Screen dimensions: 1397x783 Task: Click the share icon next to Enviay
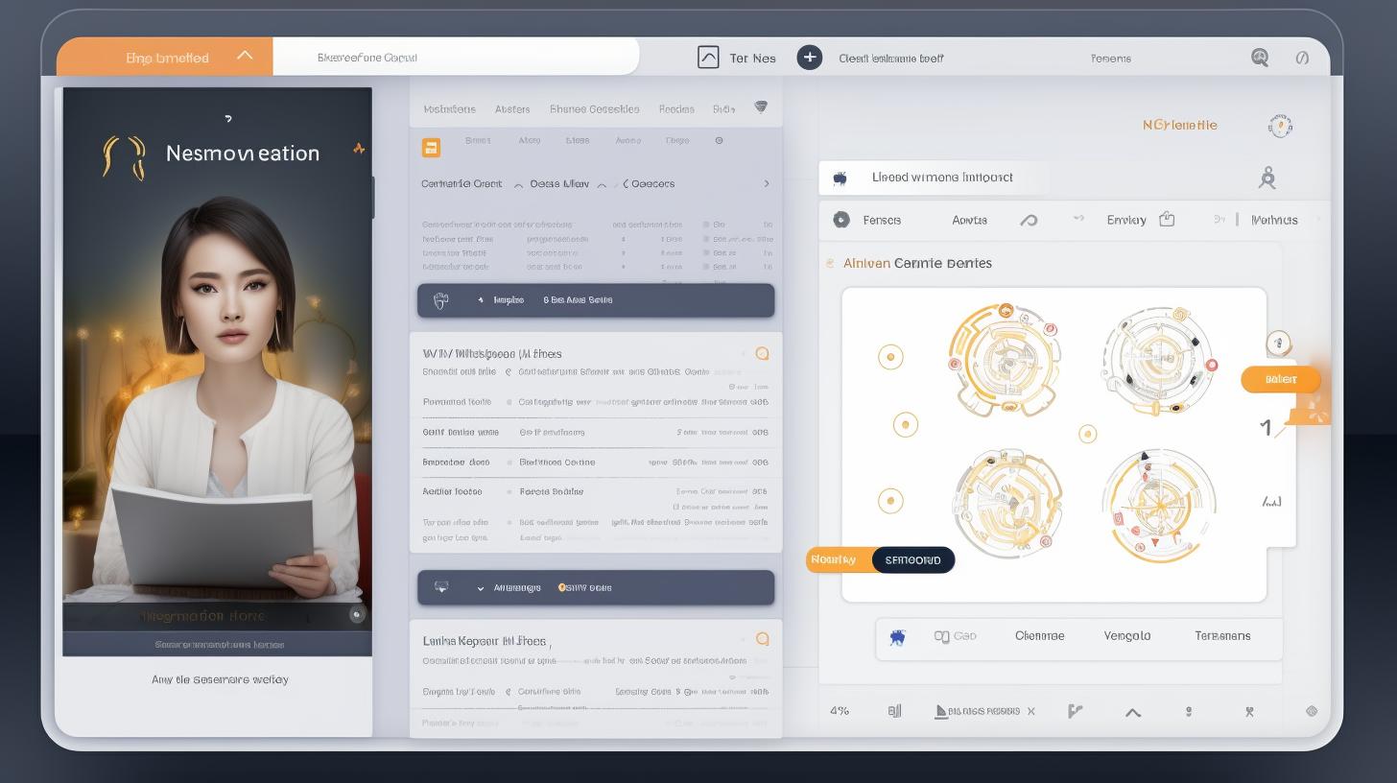1167,220
